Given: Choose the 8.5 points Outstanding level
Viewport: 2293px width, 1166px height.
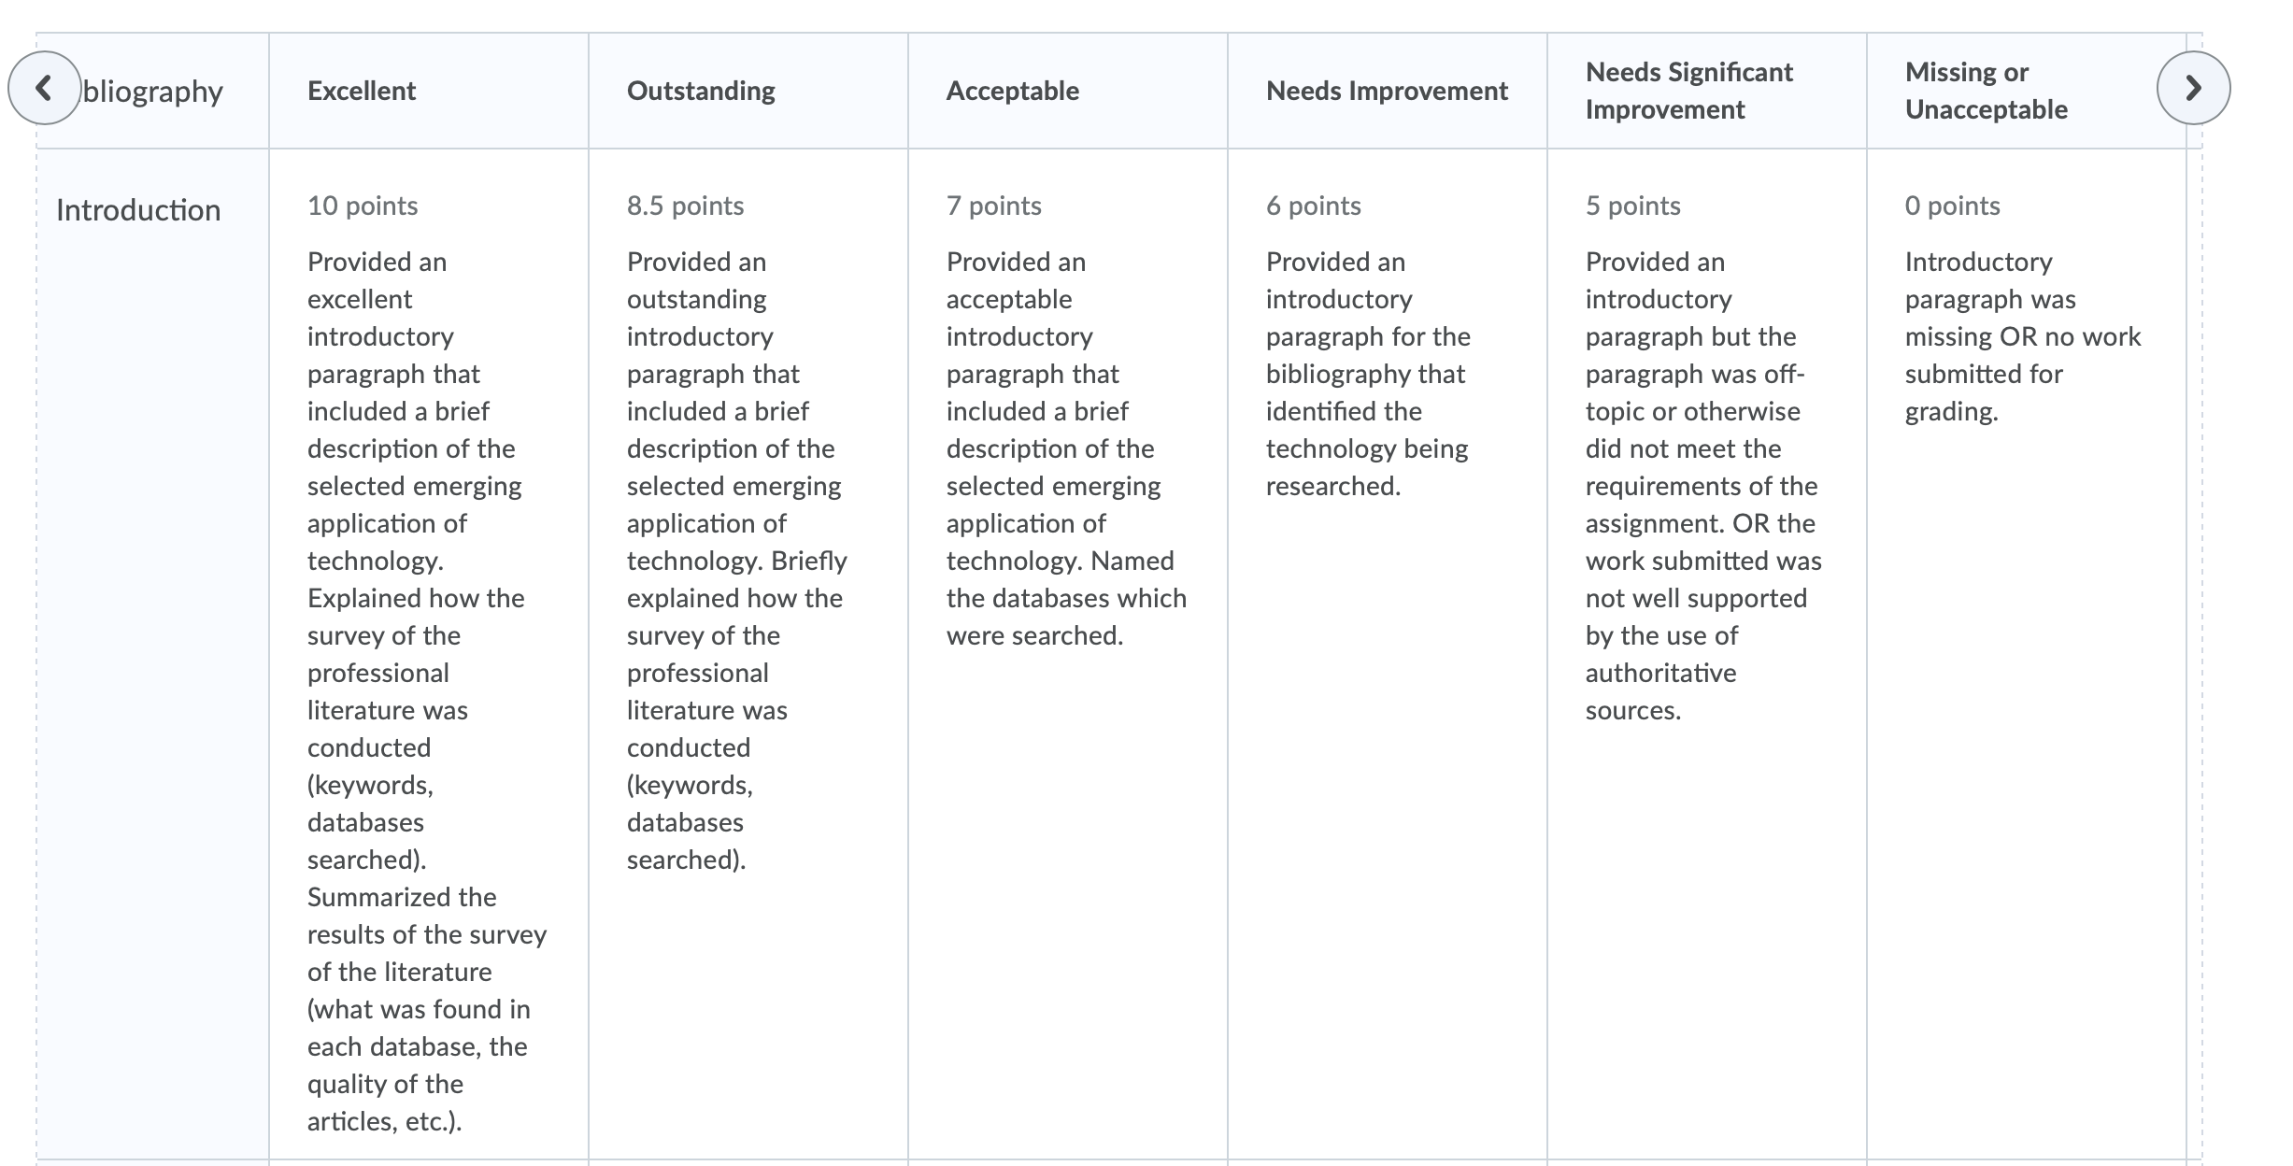Looking at the screenshot, I should click(685, 206).
